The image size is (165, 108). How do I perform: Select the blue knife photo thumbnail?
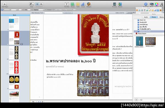[x=139, y=41]
